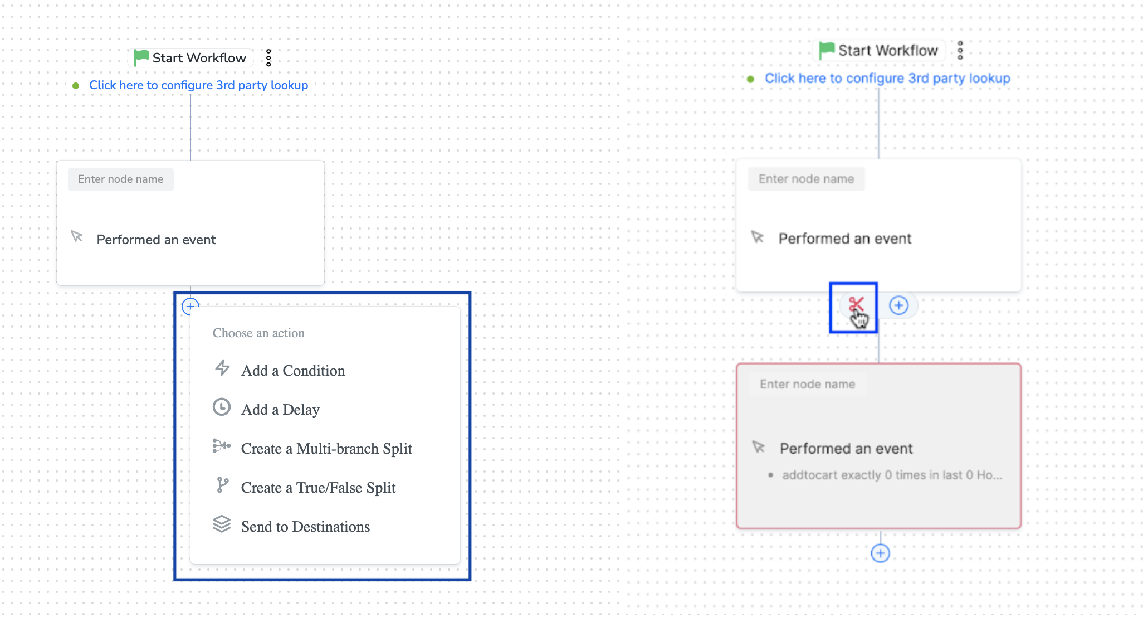This screenshot has height=622, width=1143.
Task: Click the cursor icon in the top right event node
Action: click(758, 237)
